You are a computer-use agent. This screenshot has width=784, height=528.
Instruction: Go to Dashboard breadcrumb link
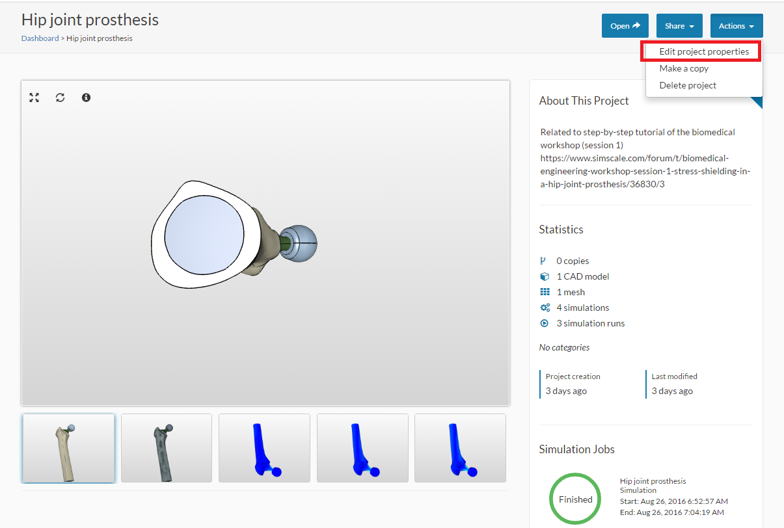pos(40,38)
